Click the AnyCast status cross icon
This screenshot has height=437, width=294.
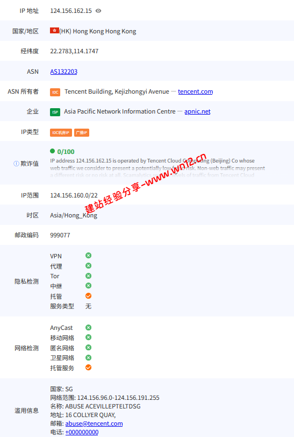point(89,327)
